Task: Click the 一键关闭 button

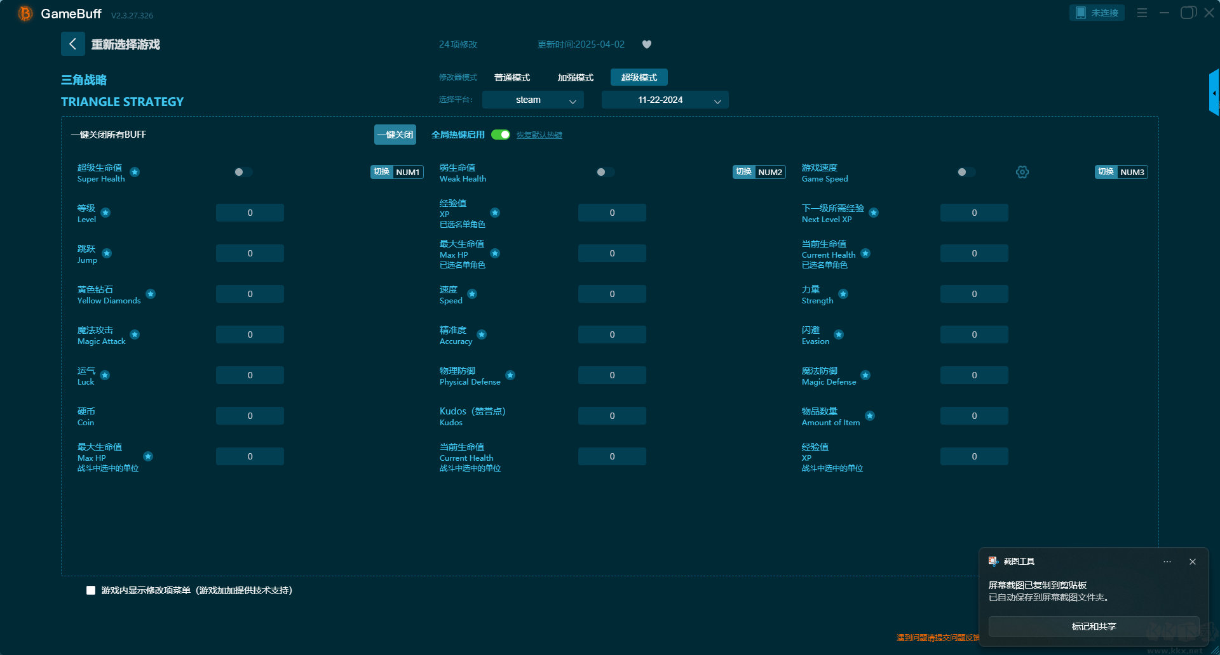Action: pos(395,135)
